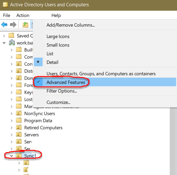This screenshot has width=177, height=175.
Task: Open the Action menu
Action: click(23, 15)
